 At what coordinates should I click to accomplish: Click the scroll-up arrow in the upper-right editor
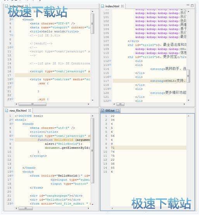pos(189,12)
